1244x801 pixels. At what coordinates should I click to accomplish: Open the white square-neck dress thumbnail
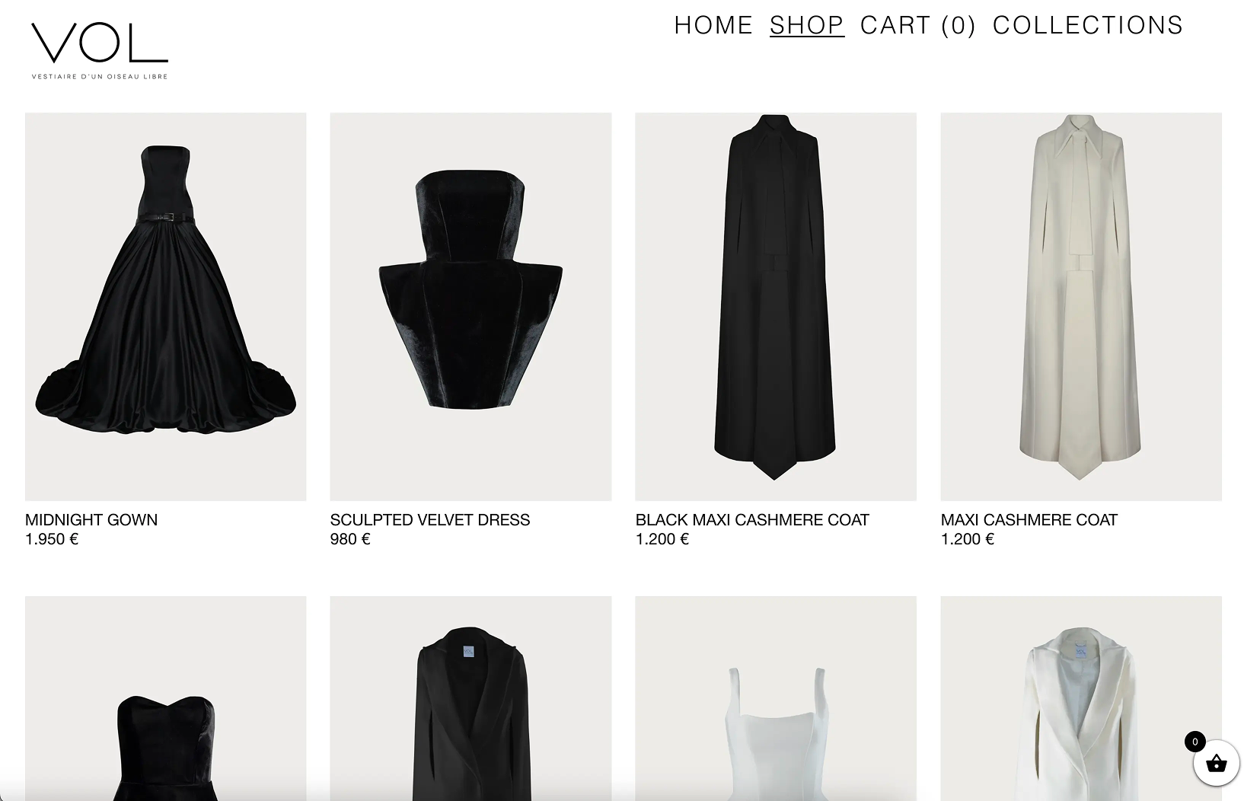point(776,698)
